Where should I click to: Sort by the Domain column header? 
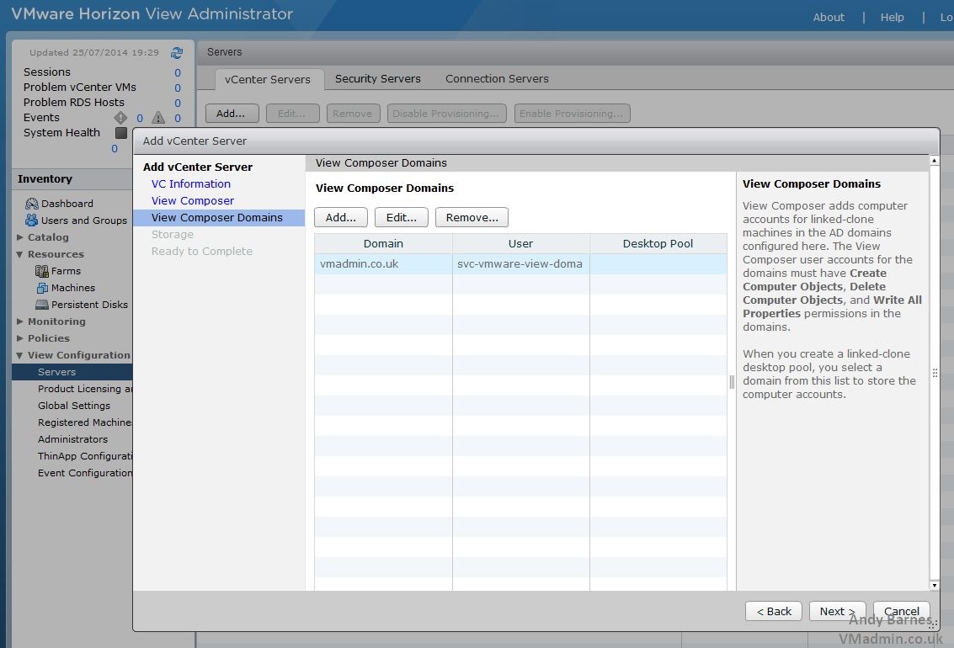tap(383, 244)
